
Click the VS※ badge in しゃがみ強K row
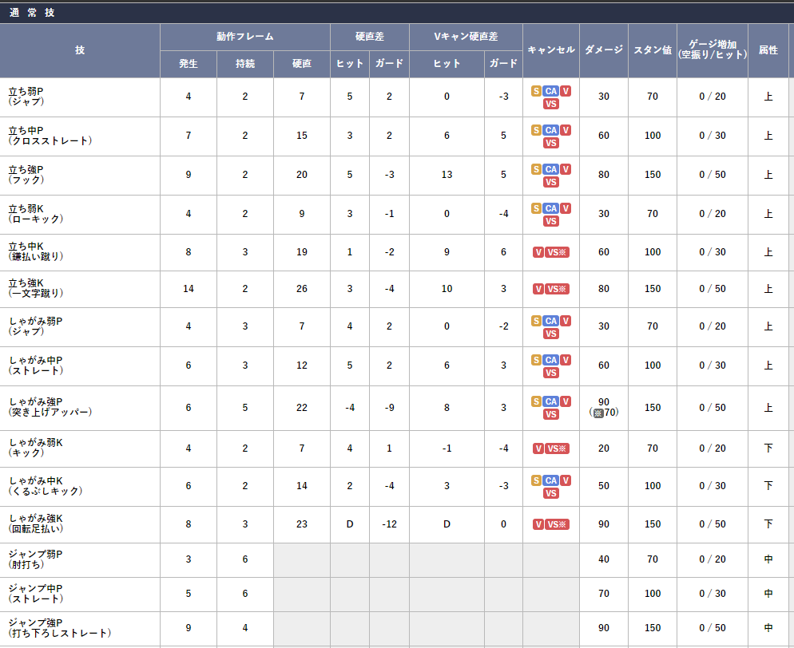point(557,524)
